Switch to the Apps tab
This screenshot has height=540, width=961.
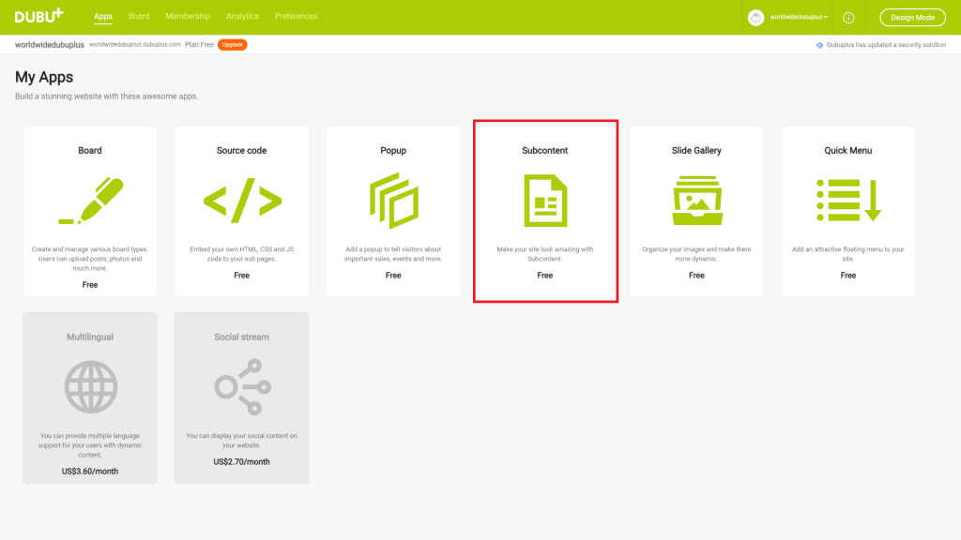click(x=103, y=17)
